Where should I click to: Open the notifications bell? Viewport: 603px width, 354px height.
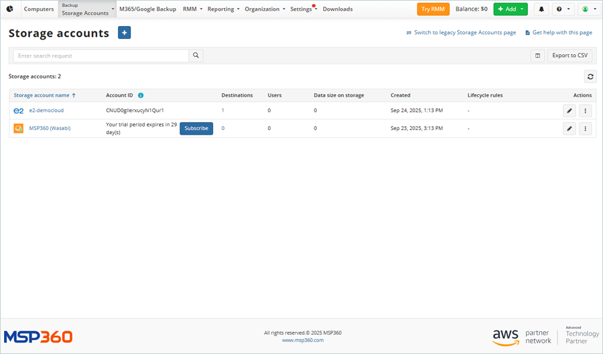tap(541, 9)
